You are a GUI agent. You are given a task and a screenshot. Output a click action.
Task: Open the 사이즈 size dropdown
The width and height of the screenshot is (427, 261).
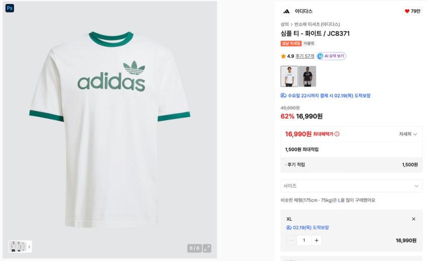coord(351,186)
